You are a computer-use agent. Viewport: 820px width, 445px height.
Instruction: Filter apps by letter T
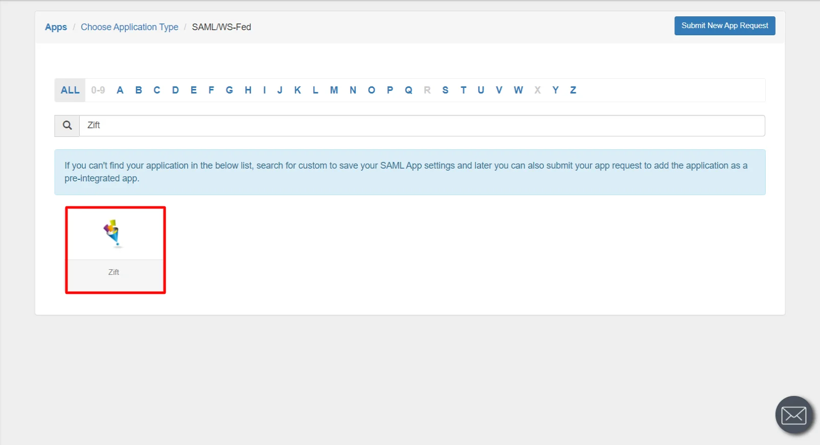(463, 90)
